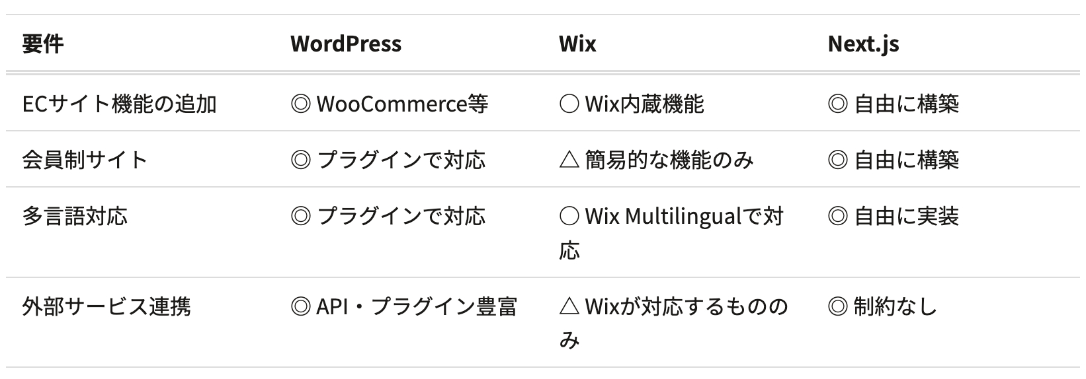Select the 制約なし cell
Screen dimensions: 1086x379
coord(883,307)
